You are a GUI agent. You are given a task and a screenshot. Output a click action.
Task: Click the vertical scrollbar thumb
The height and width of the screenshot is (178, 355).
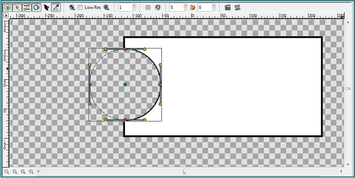coord(348,89)
